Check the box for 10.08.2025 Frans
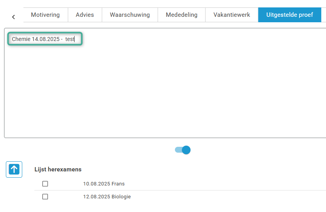This screenshot has width=326, height=212. click(x=45, y=184)
